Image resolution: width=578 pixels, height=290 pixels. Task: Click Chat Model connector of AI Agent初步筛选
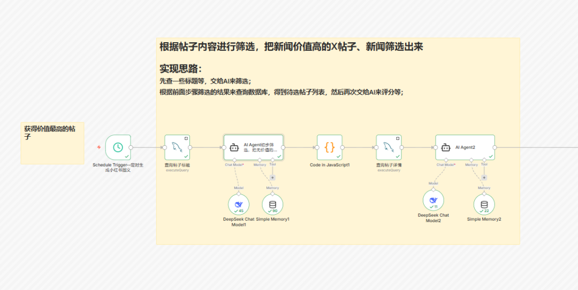(234, 160)
